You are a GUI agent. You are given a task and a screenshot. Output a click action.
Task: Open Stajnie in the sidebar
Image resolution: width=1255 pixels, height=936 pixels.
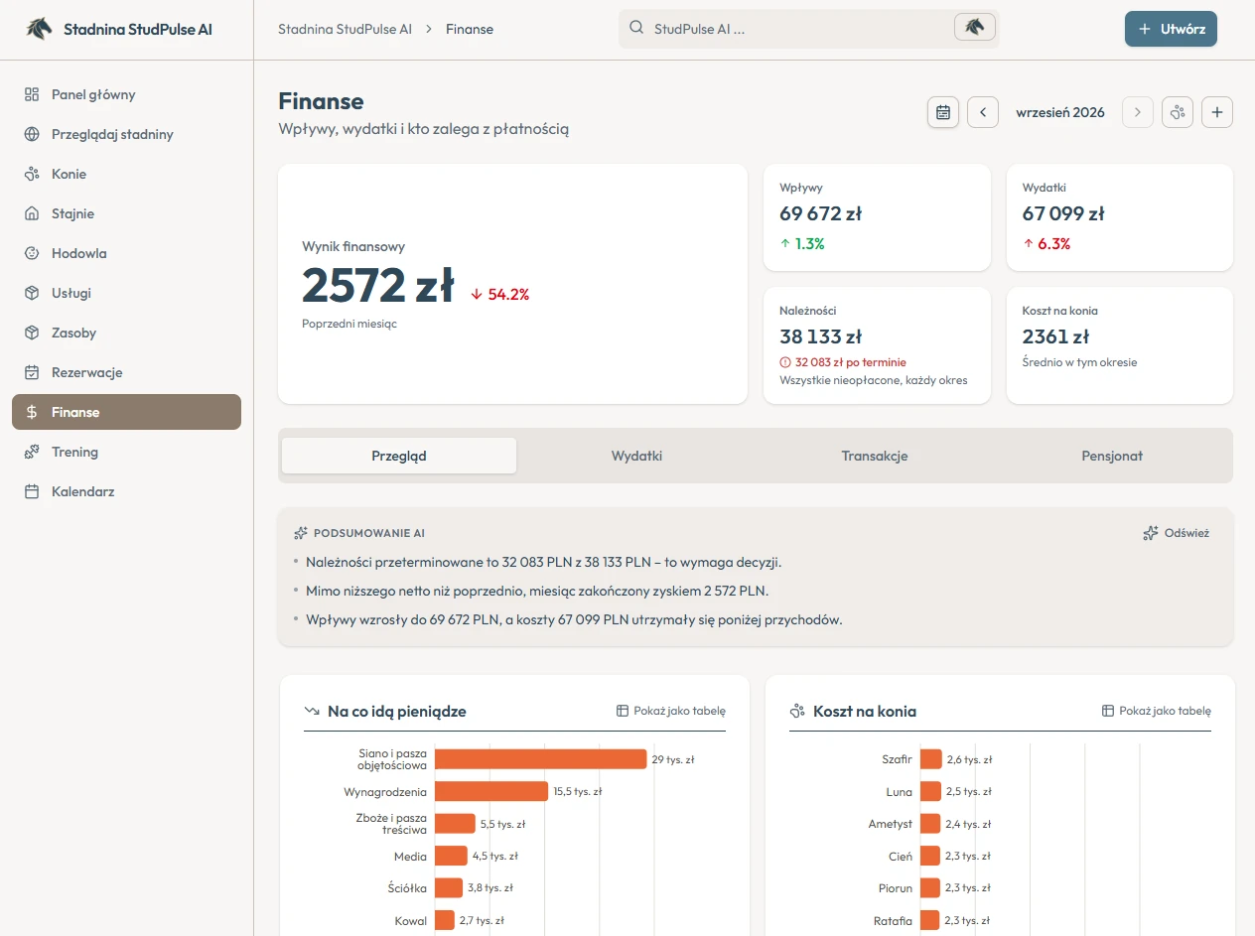126,213
